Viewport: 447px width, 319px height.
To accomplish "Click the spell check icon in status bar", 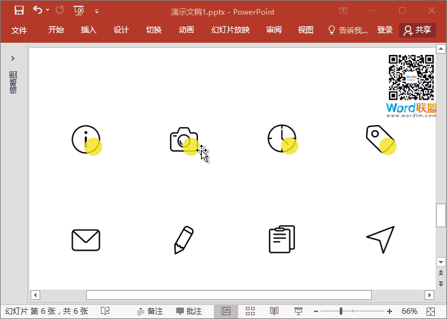I will point(105,311).
